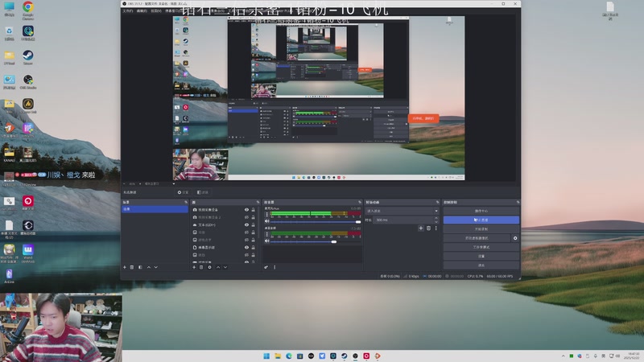The width and height of the screenshot is (644, 362).
Task: Hide the document-icon source row via eye icon
Action: 246,248
